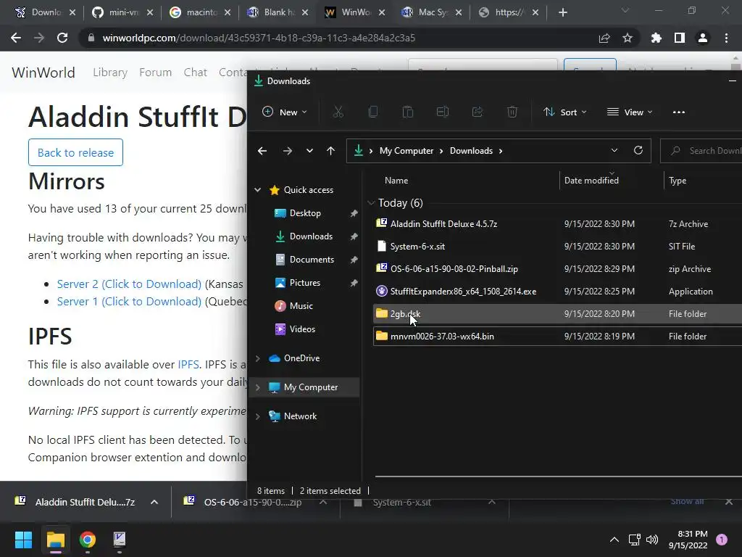Viewport: 742px width, 557px height.
Task: Collapse the Today (6) group
Action: pos(371,203)
